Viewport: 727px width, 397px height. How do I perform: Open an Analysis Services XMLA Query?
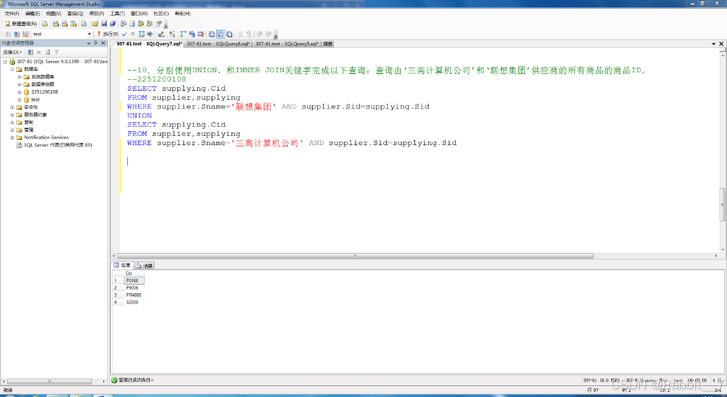[x=73, y=24]
